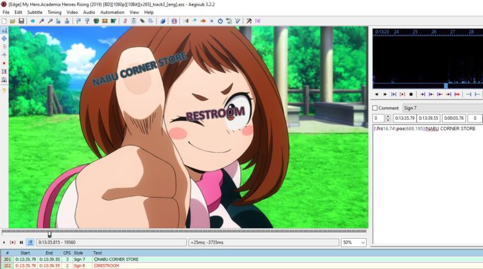Play the audio selection
483x269 pixels.
click(393, 94)
